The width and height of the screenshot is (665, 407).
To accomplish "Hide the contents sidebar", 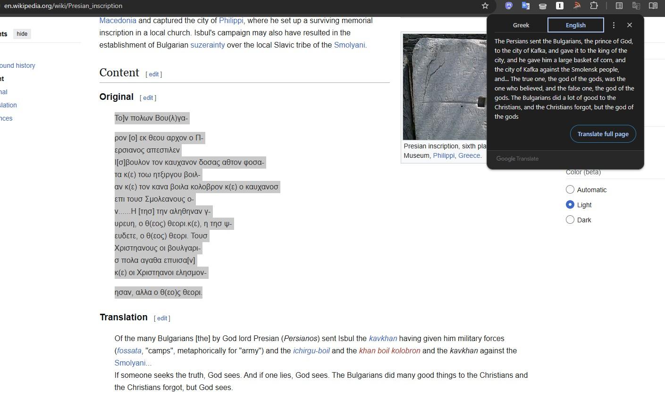I will [x=22, y=34].
